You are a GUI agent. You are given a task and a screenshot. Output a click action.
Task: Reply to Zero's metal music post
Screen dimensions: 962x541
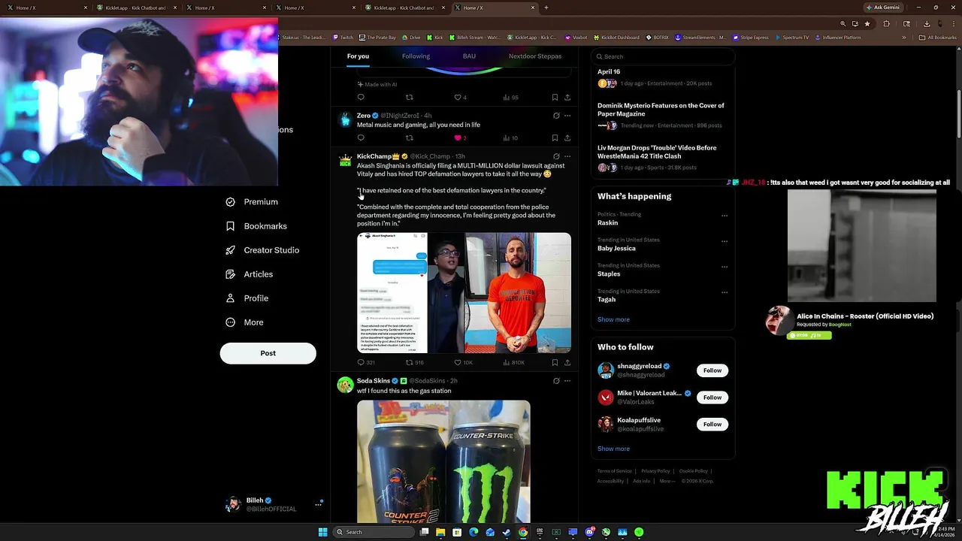coord(361,138)
